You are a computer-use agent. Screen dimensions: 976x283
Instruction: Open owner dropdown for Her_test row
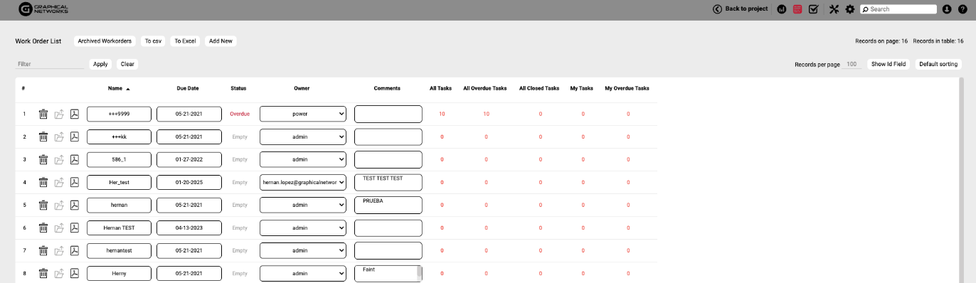tap(303, 182)
